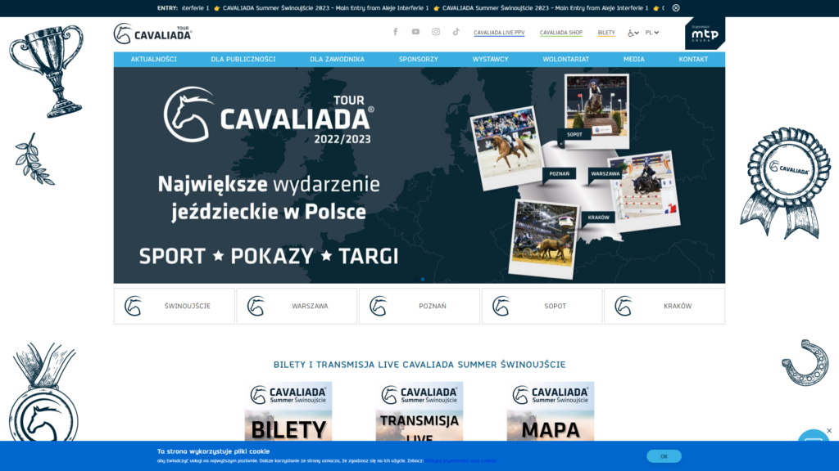Dismiss the top entry ticker bar

tap(676, 8)
